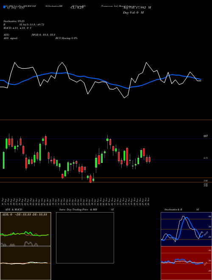Click the 'ADX: 0 +DY: 33.33 -DY: 33.33' readout

[x=24, y=215]
